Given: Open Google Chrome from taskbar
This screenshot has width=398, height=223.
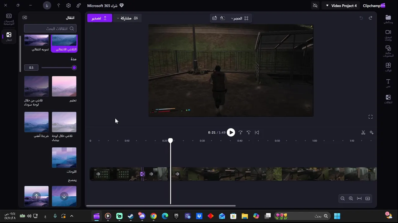Looking at the screenshot, I should click(x=154, y=216).
